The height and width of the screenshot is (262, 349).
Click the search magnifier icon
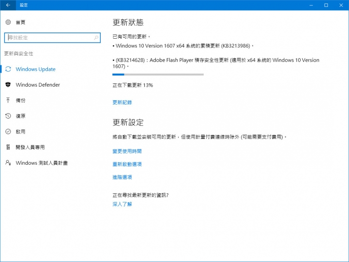pyautogui.click(x=96, y=38)
